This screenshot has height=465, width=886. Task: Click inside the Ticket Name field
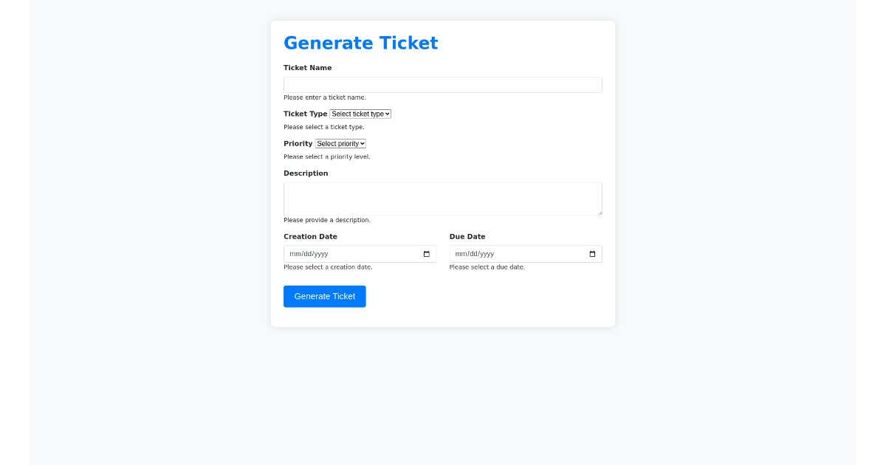click(442, 84)
